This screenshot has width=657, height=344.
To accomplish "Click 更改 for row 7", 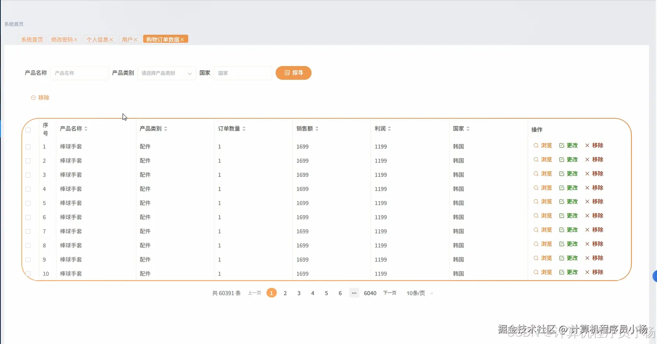I will [x=568, y=230].
